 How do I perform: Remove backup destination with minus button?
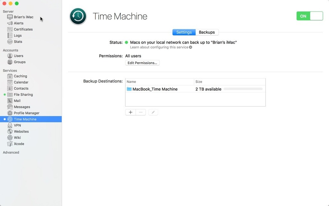(141, 112)
